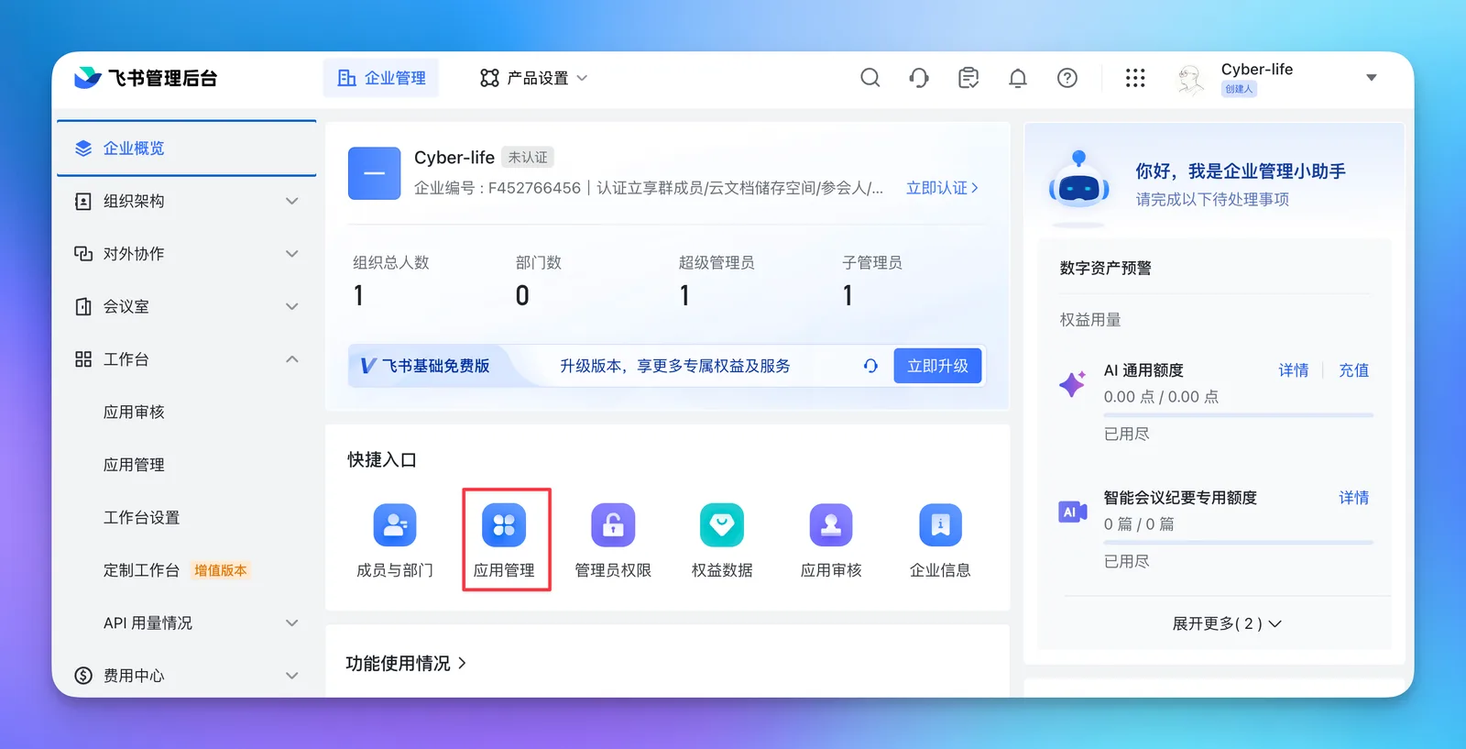
Task: Click the 立即认证 link
Action: [x=942, y=188]
